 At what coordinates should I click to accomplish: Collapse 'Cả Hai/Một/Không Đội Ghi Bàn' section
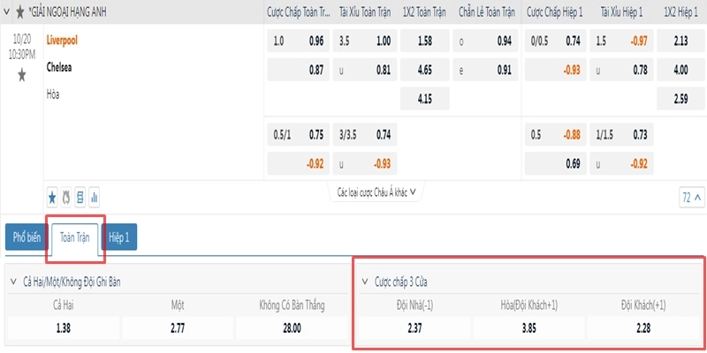point(13,282)
